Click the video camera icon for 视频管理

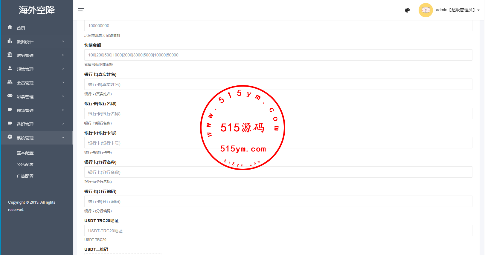tap(10, 110)
